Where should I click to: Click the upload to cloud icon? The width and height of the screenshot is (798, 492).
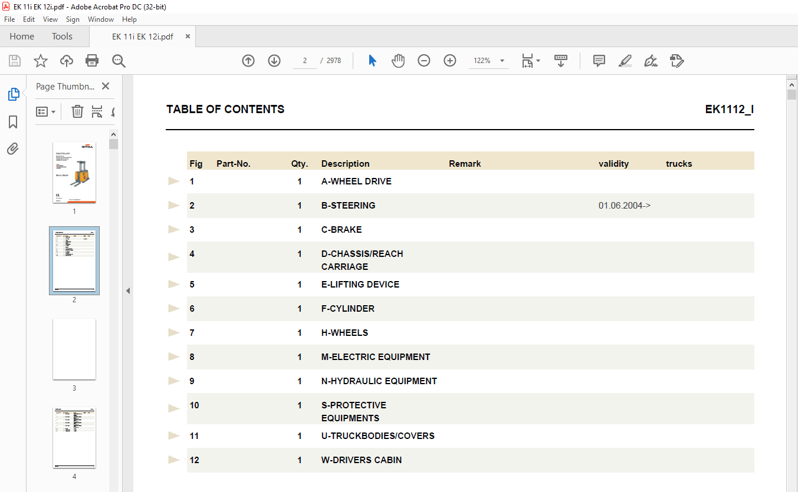point(67,61)
